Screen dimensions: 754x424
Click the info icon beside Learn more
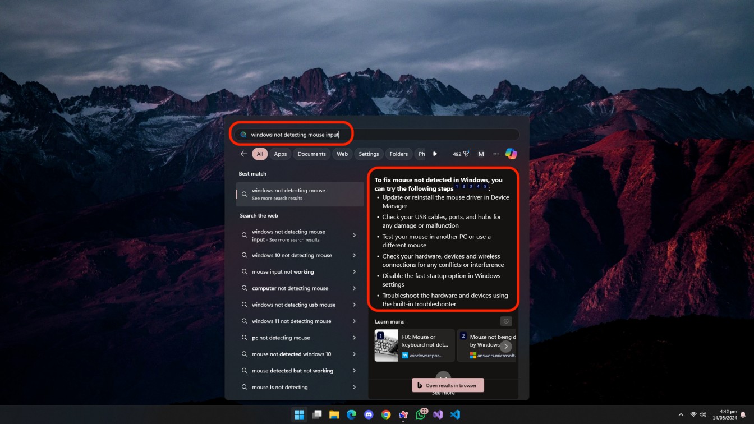506,321
